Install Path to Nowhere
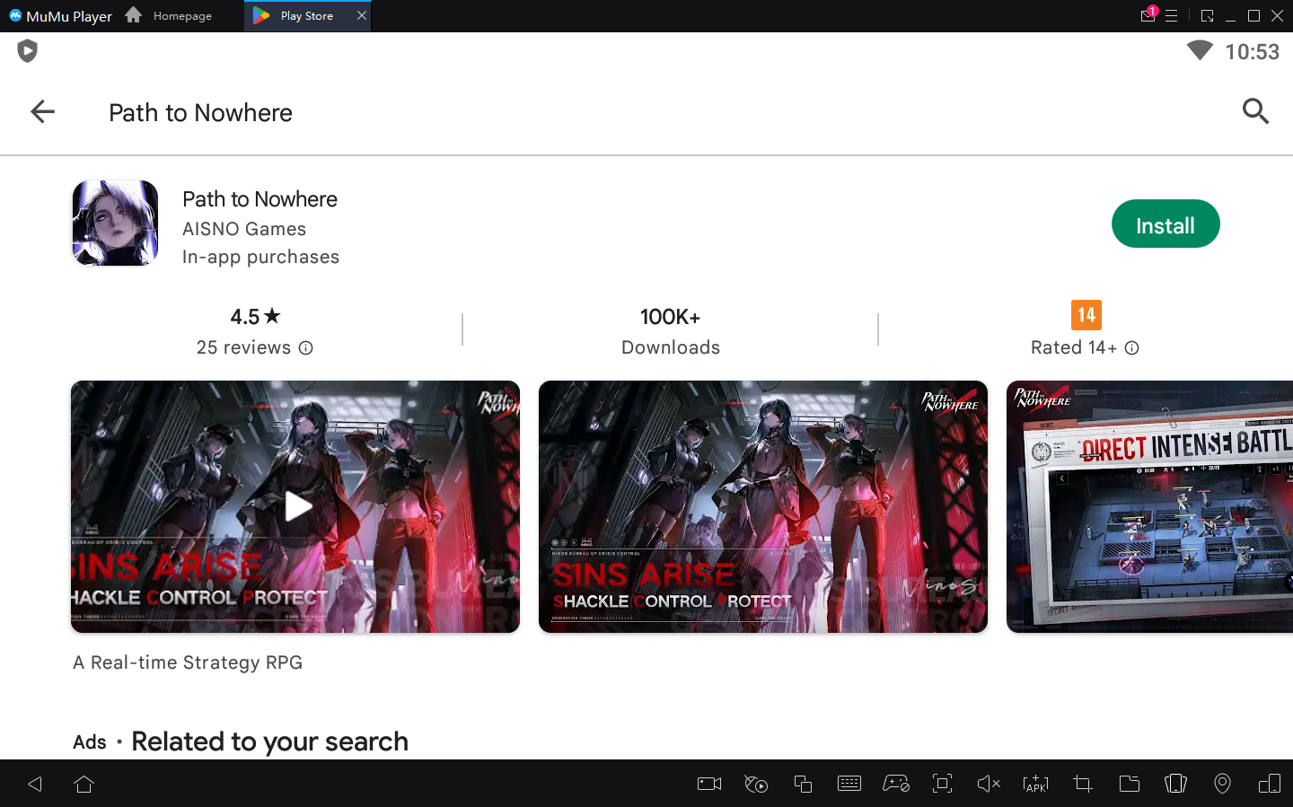 coord(1165,224)
